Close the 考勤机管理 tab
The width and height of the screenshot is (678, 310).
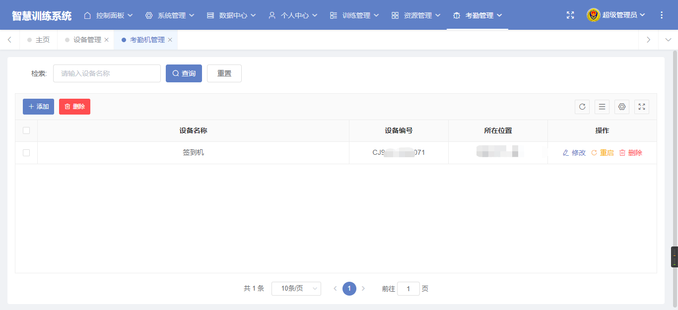click(170, 40)
